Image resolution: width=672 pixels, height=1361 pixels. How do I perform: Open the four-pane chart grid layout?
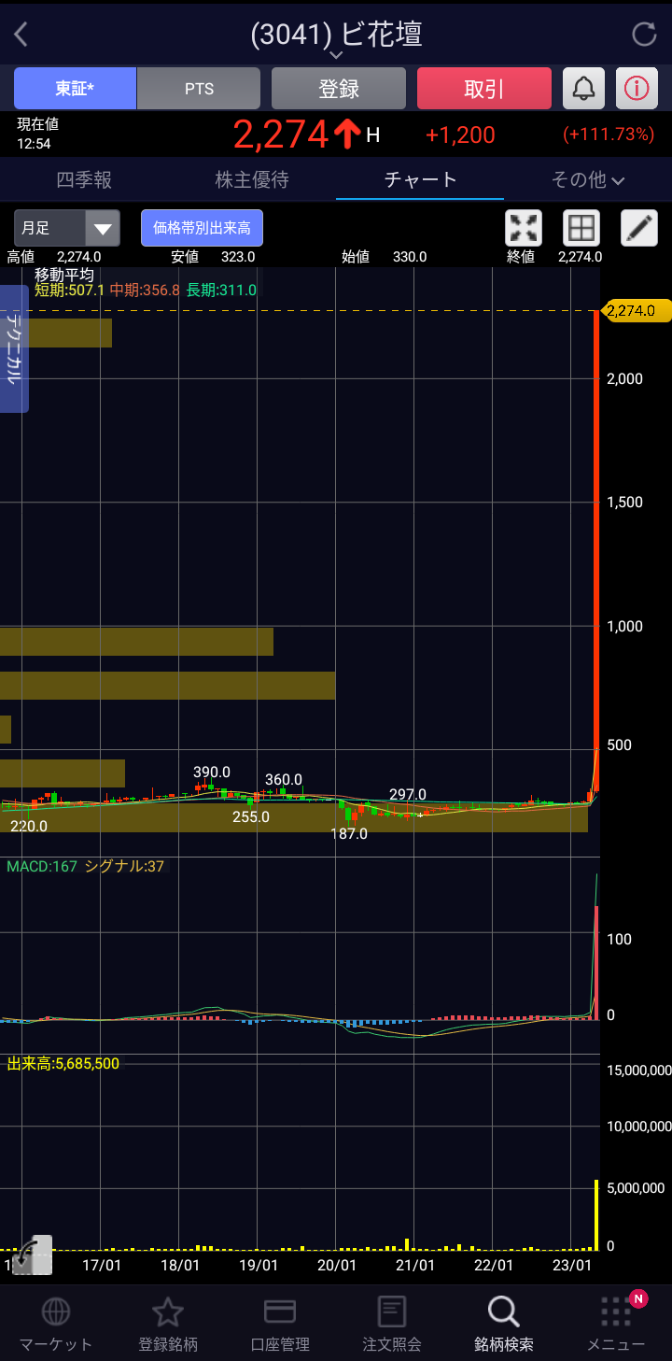click(x=581, y=228)
